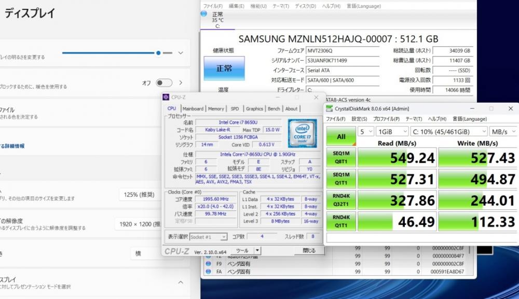Open プロファイル(P) menu in CrystalDiskMark
The image size is (519, 299).
pos(386,119)
